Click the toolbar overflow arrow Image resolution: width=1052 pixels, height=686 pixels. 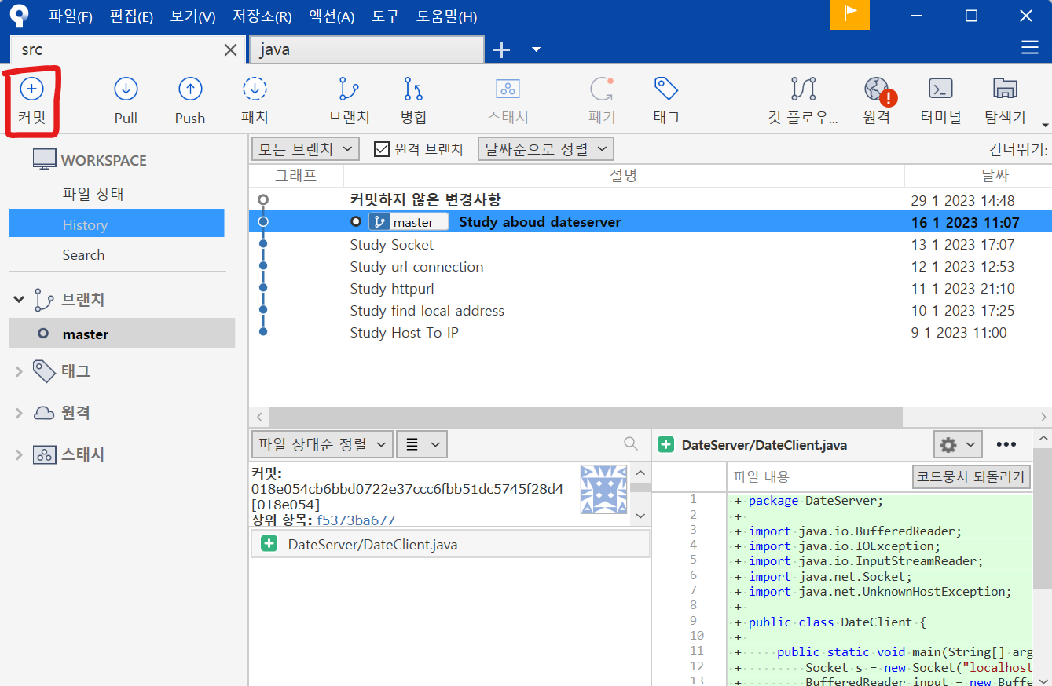coord(1045,125)
